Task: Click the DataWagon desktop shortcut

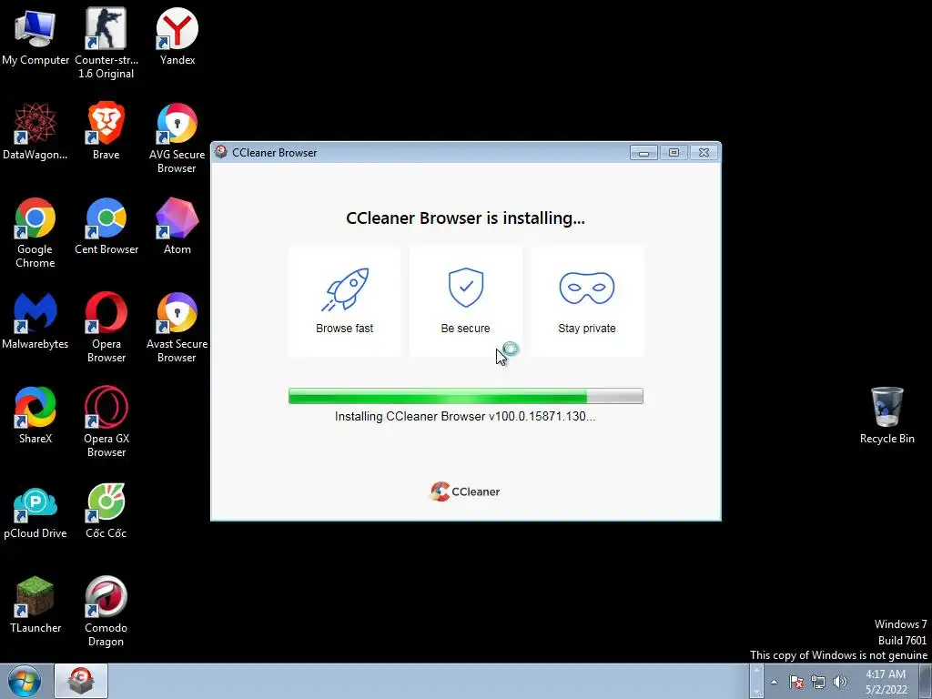Action: pyautogui.click(x=35, y=131)
